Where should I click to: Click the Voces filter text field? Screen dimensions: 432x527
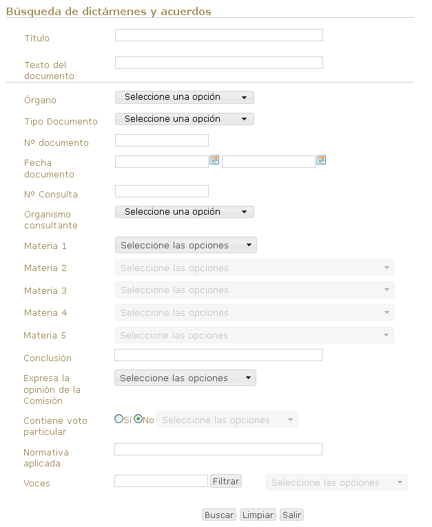(161, 481)
